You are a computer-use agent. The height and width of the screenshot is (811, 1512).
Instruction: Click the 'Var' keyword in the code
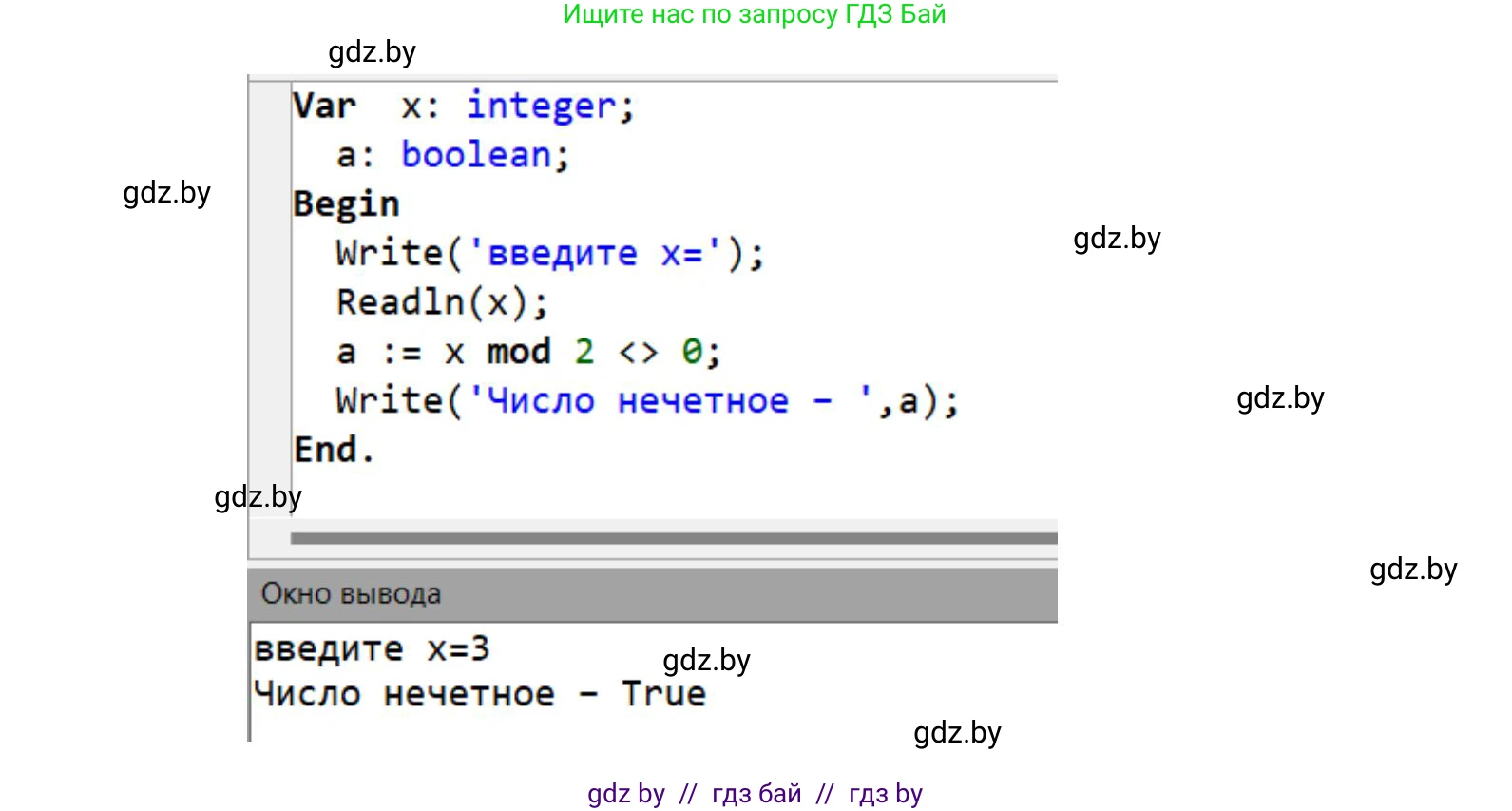(x=324, y=106)
